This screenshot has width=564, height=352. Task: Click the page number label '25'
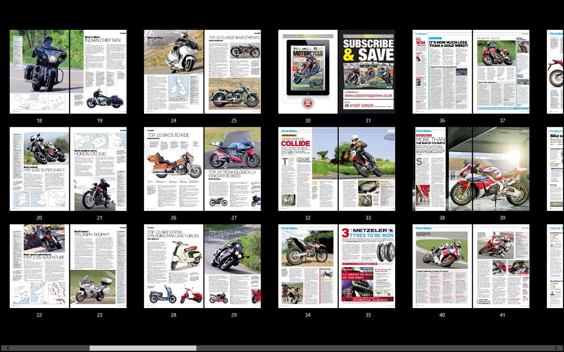pos(234,120)
